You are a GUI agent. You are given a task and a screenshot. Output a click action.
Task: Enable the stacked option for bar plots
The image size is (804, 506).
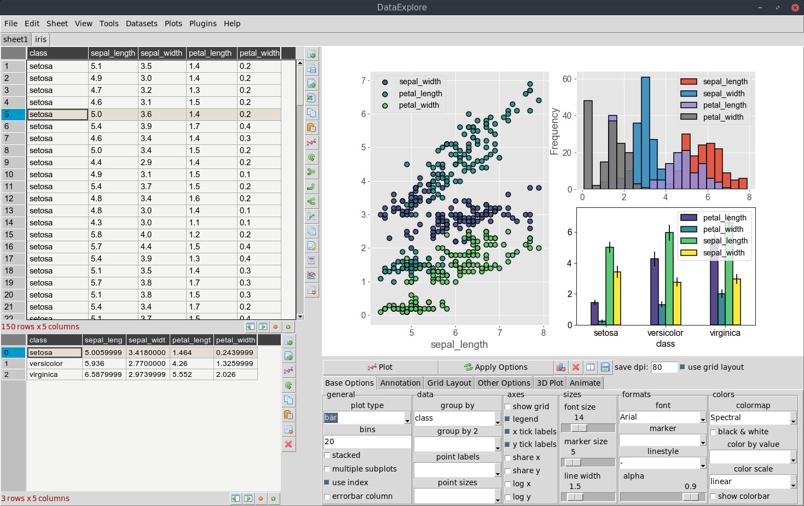point(327,455)
